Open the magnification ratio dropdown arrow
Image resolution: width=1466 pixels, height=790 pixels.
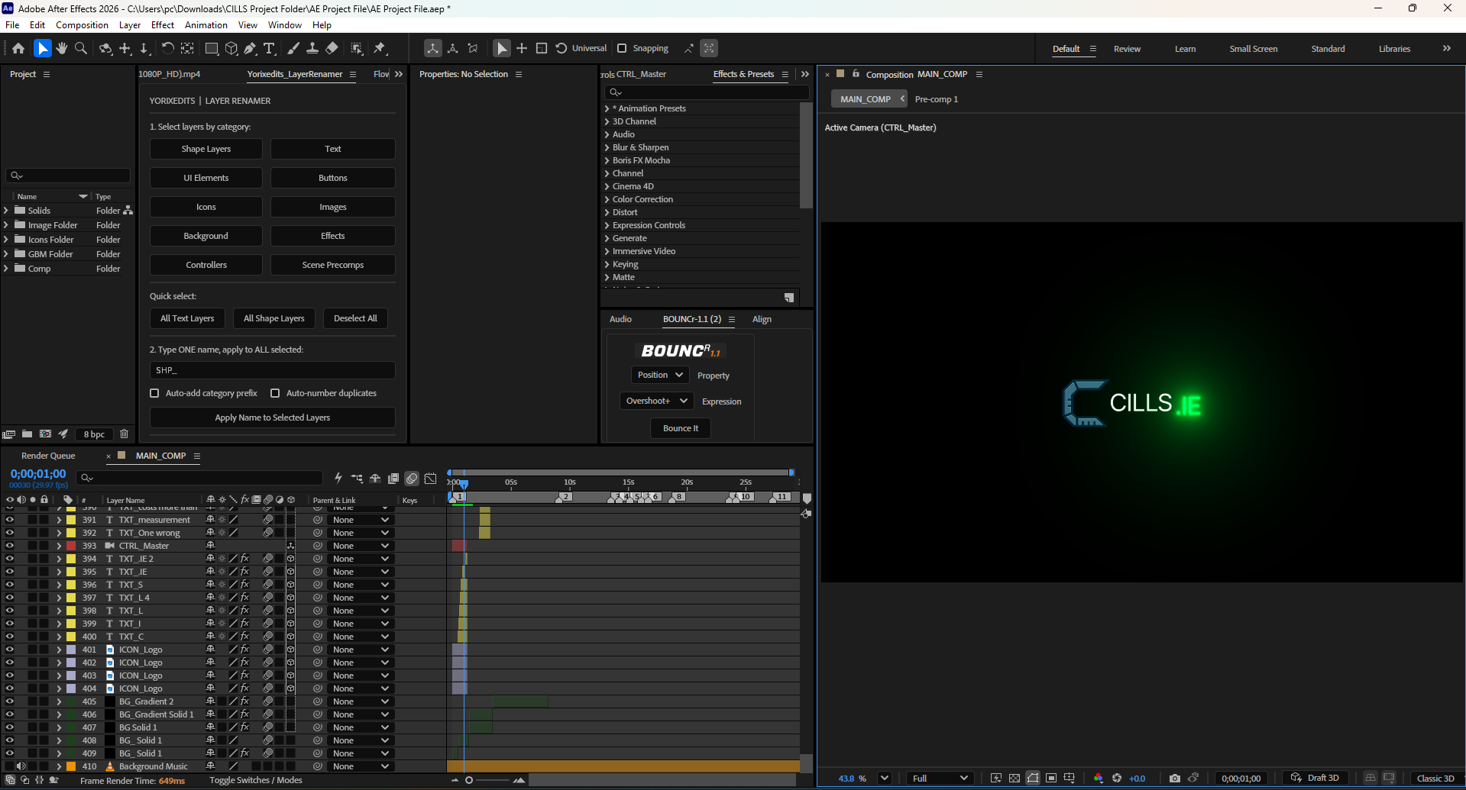[884, 778]
